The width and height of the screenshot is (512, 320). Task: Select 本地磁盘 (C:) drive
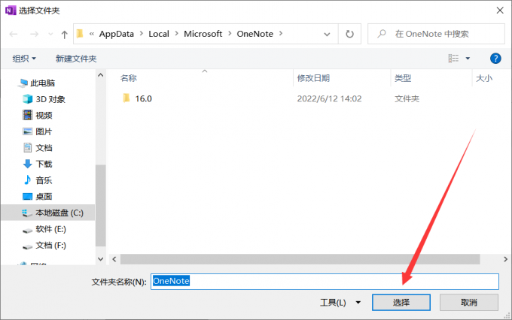pos(48,213)
